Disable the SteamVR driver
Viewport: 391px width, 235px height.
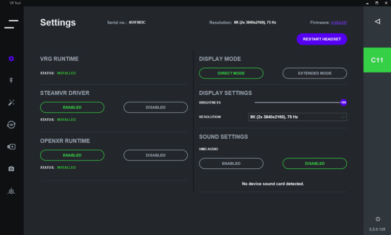click(x=155, y=107)
